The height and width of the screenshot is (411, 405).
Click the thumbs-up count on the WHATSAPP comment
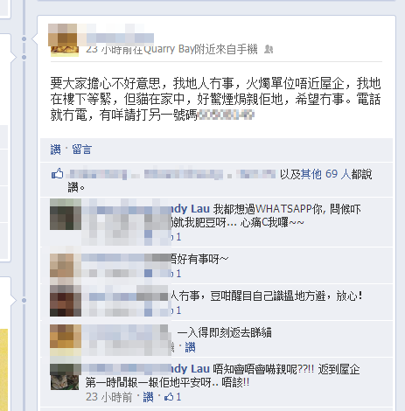[176, 237]
